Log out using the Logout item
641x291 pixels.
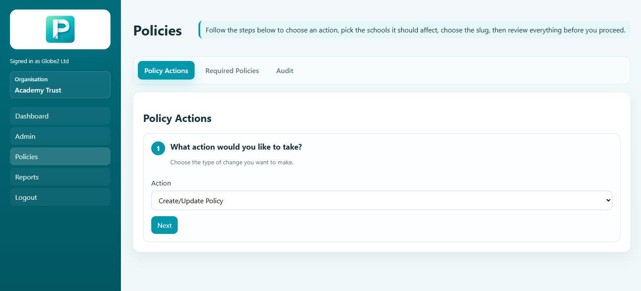click(60, 197)
